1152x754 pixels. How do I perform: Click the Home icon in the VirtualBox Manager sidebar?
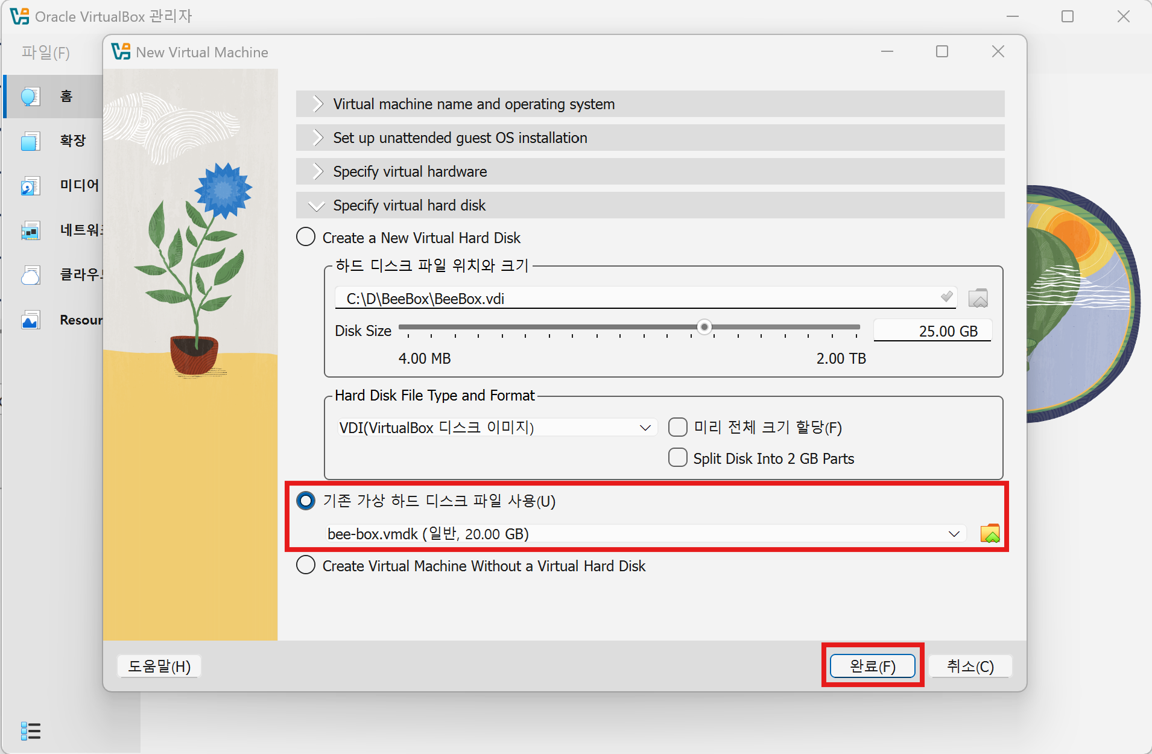click(x=30, y=97)
